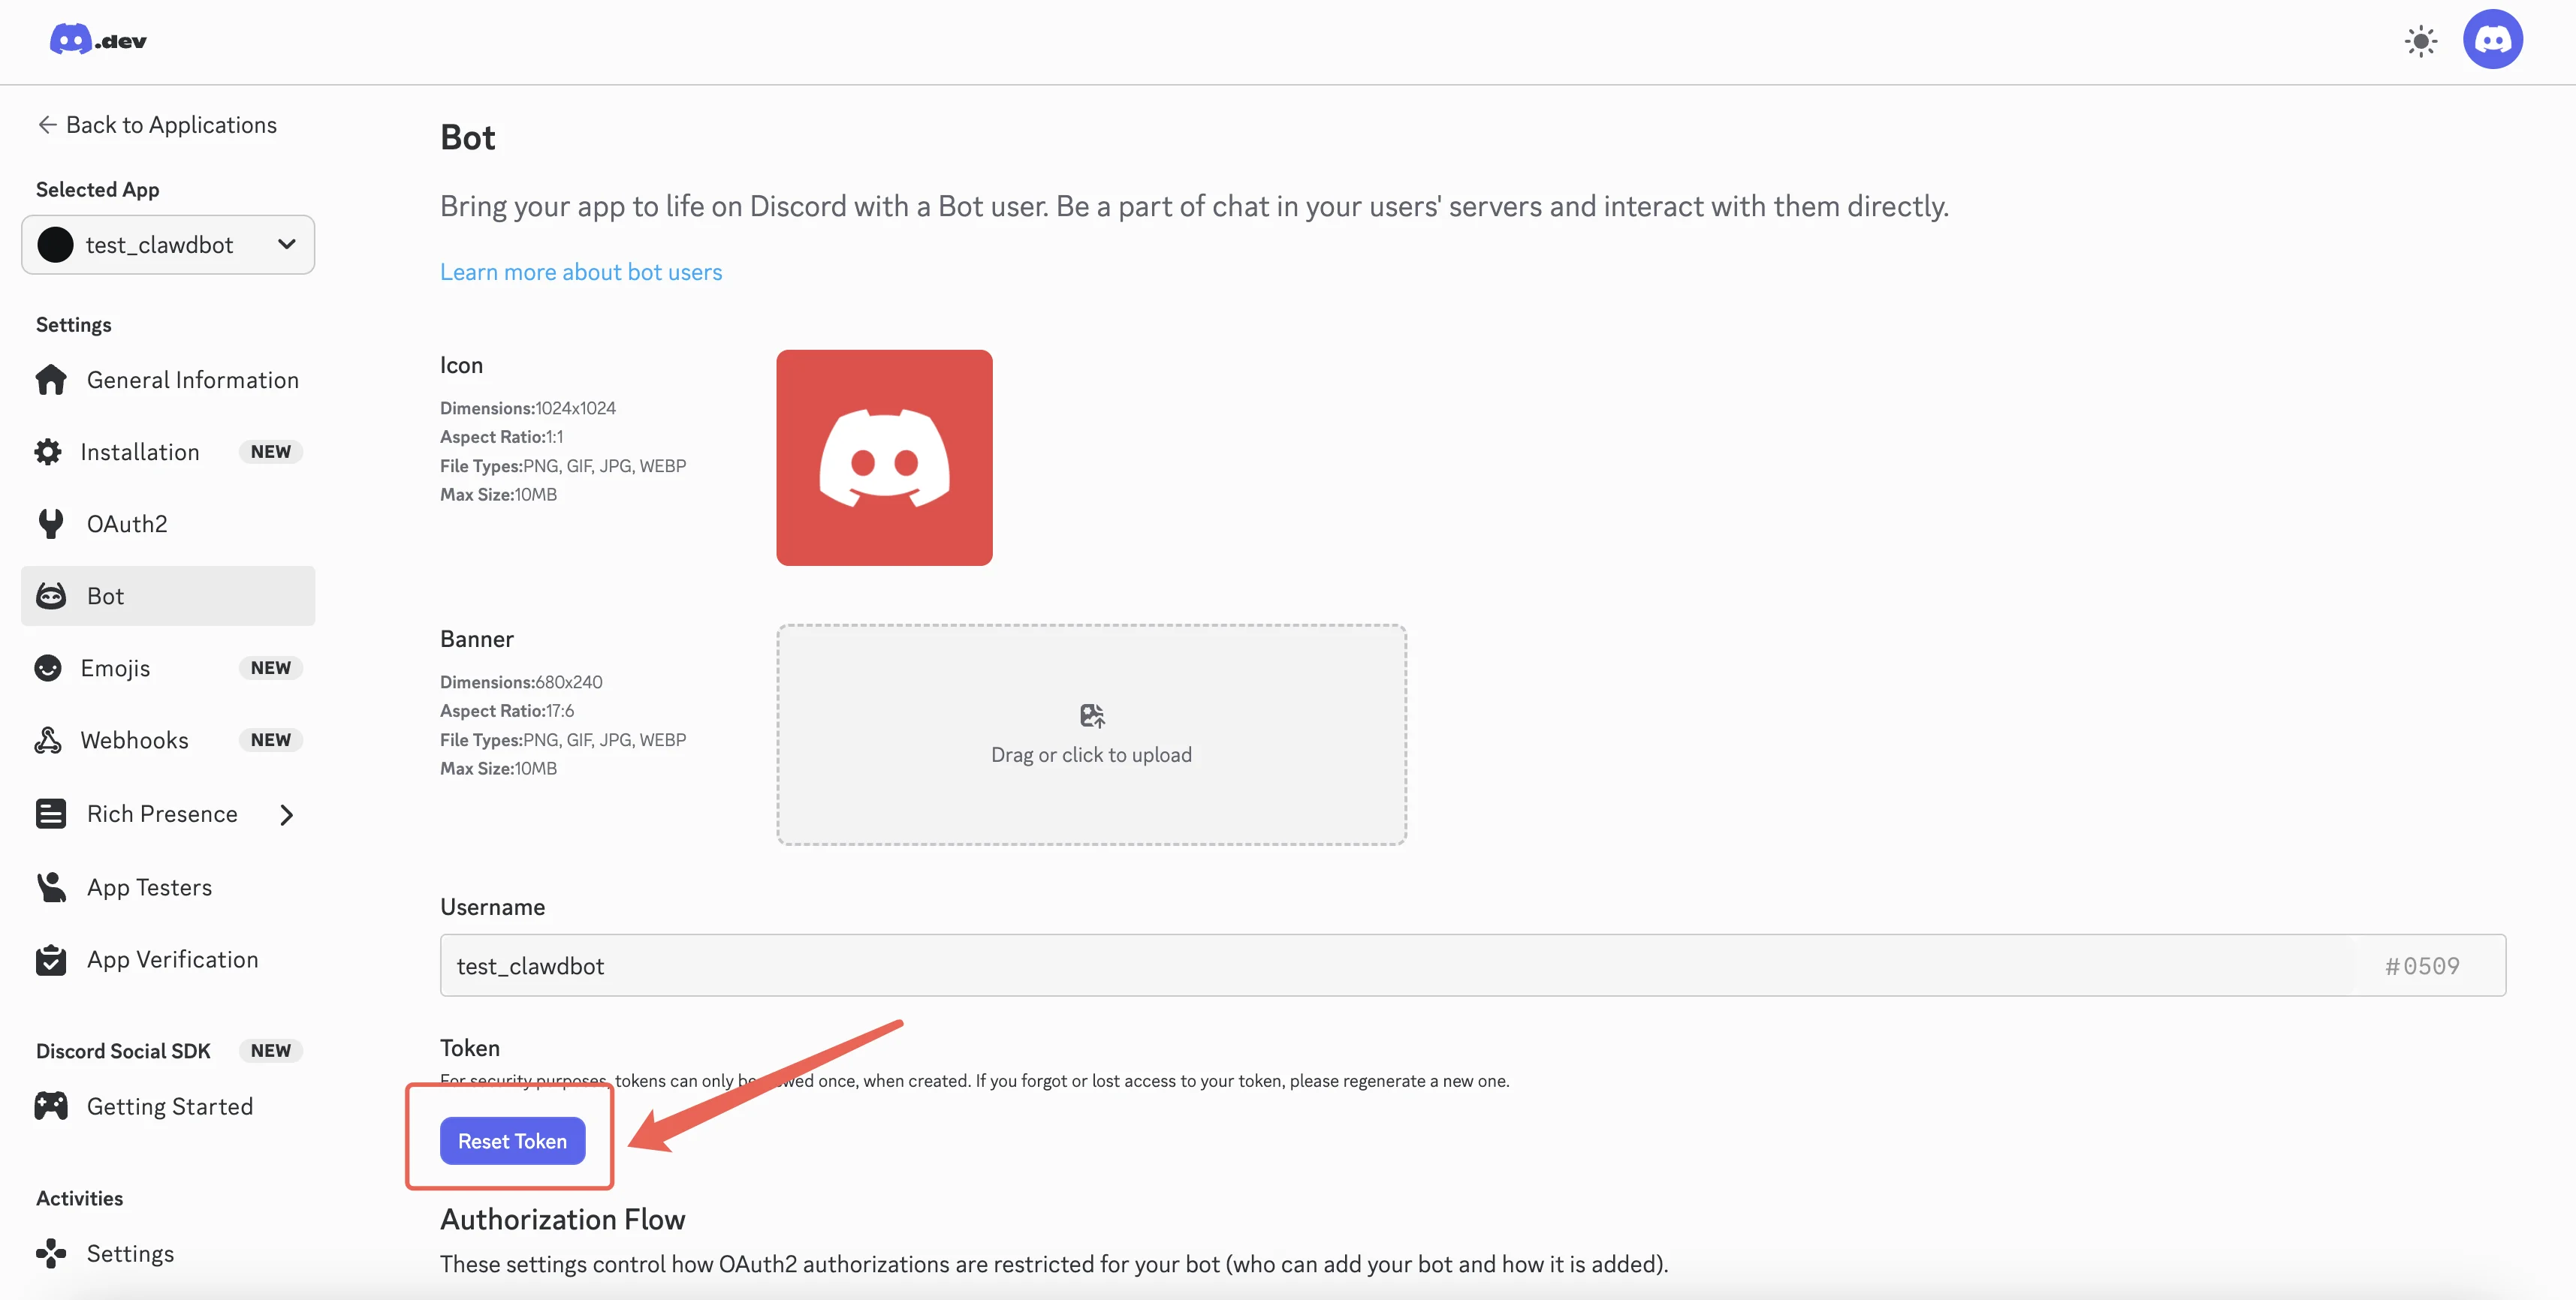This screenshot has height=1300, width=2576.
Task: Click the NEW badge beside Webhooks
Action: tap(271, 739)
